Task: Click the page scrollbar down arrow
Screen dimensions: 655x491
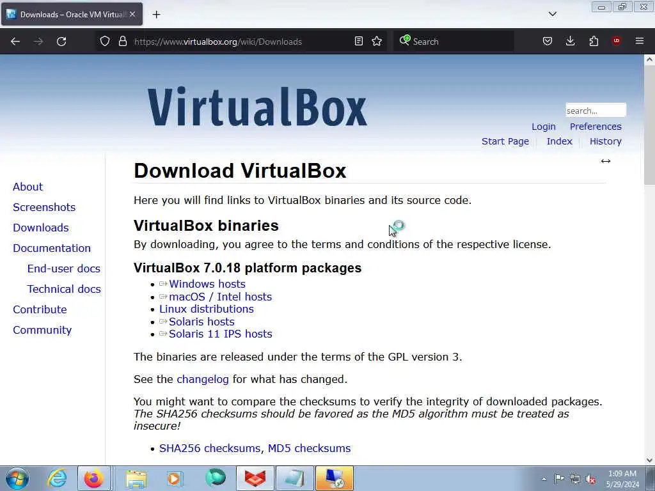Action: [649, 460]
